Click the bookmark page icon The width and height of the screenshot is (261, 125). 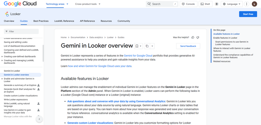click(x=137, y=46)
